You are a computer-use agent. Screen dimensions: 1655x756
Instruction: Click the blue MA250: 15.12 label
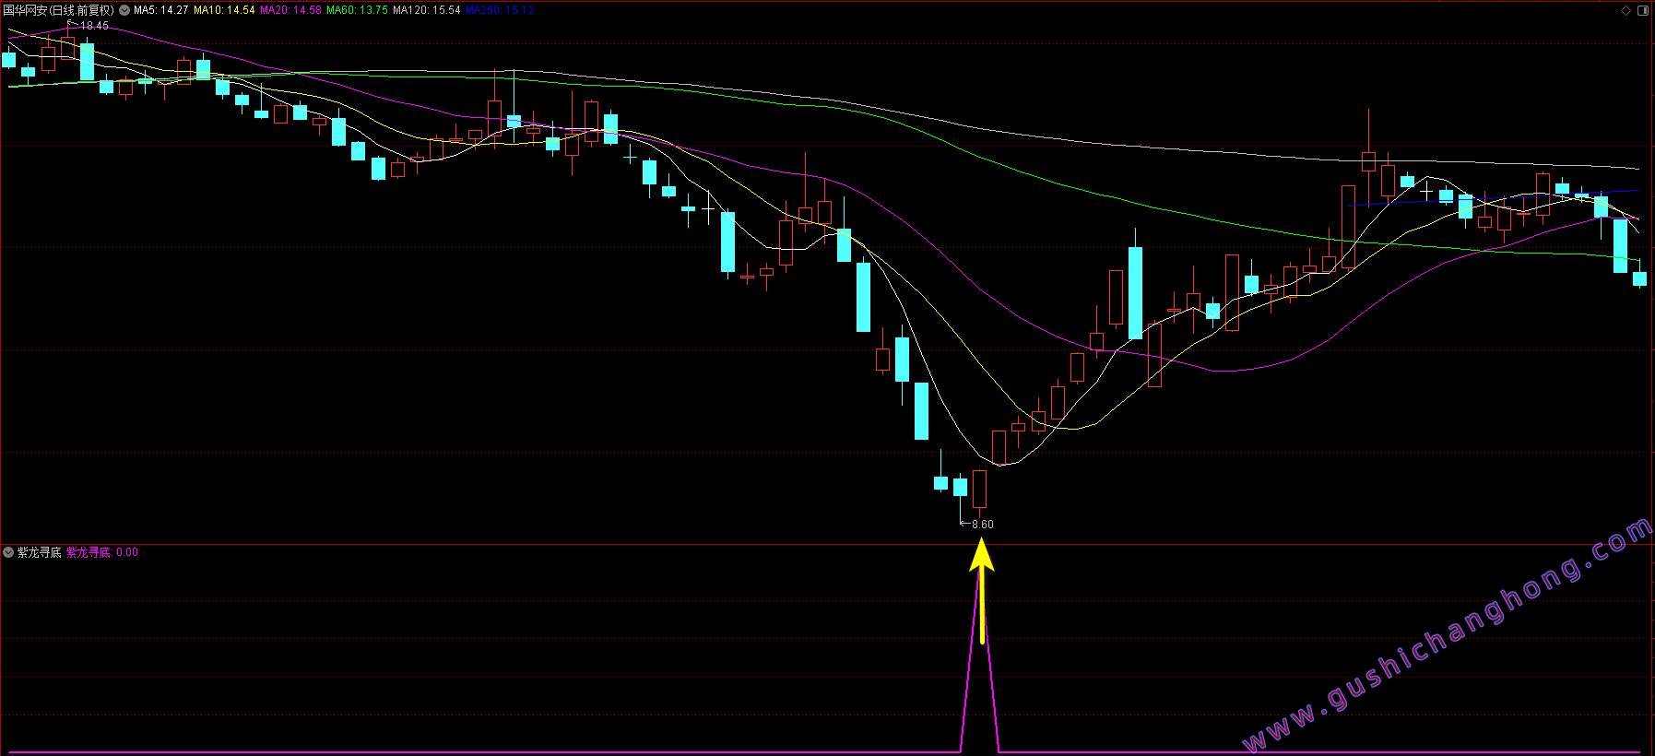(x=500, y=10)
